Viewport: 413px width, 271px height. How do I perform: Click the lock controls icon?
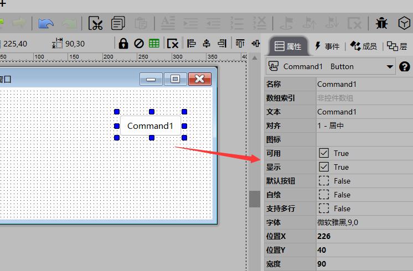pos(123,43)
